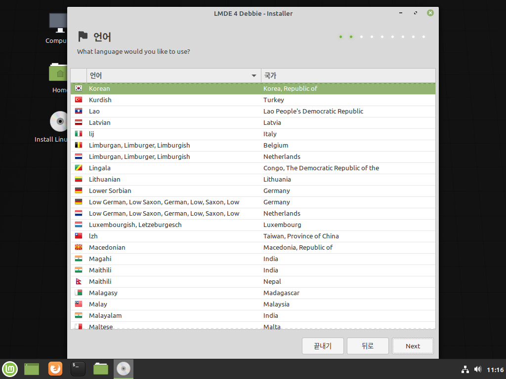Close the installer window
506x379 pixels.
pyautogui.click(x=430, y=13)
